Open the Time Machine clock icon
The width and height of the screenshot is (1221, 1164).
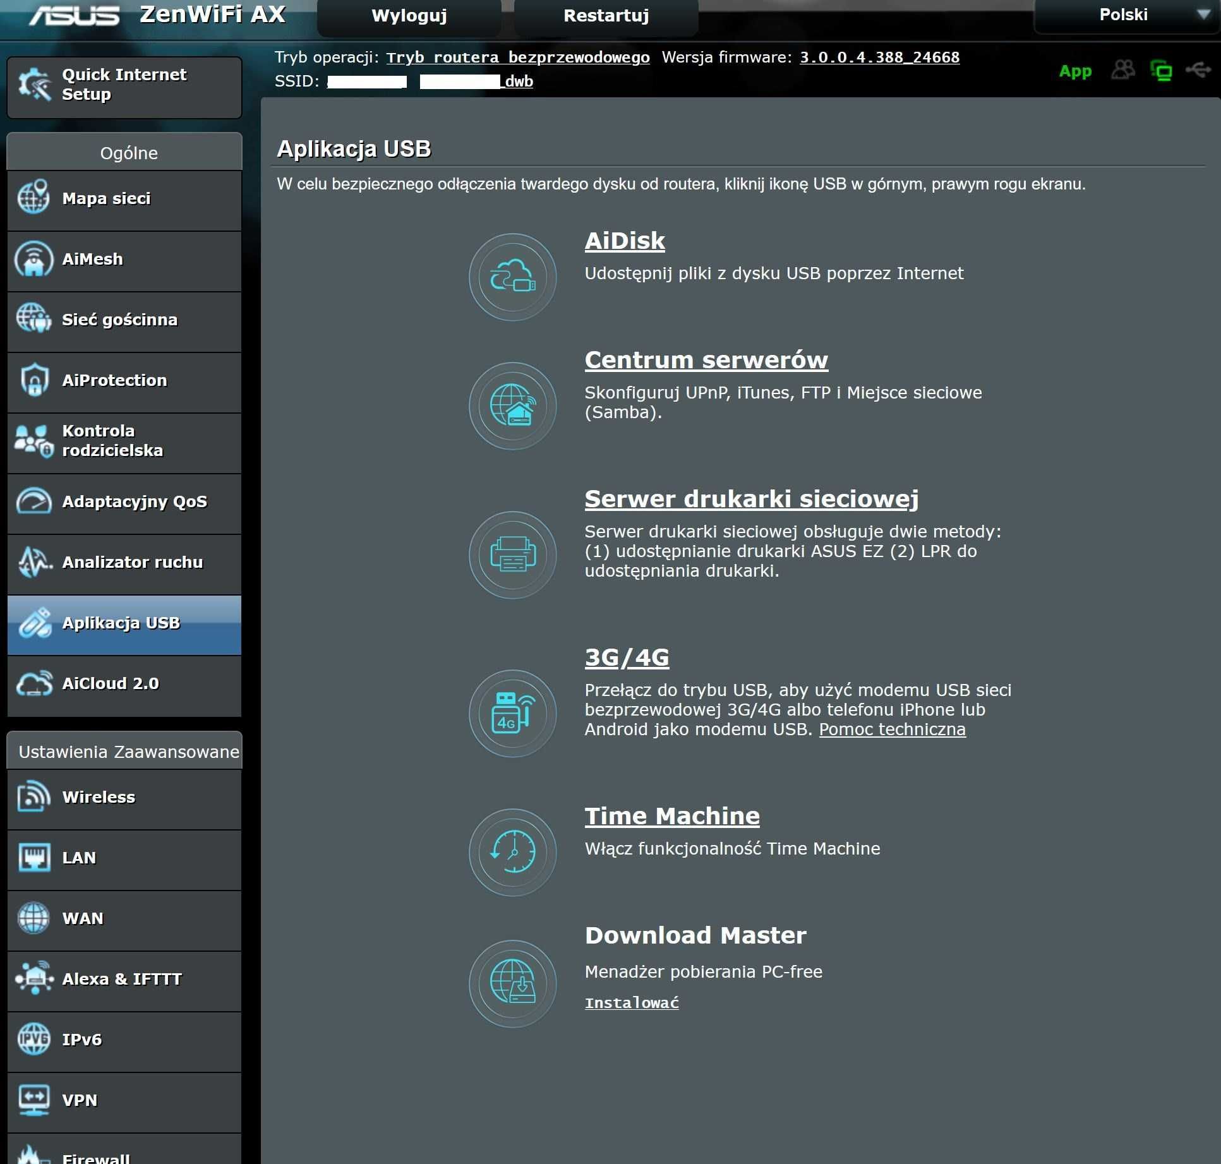[x=512, y=852]
